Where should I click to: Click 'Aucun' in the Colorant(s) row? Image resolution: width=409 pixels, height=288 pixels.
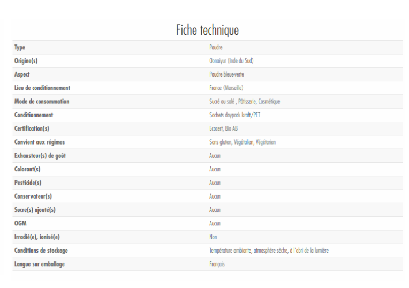(215, 169)
